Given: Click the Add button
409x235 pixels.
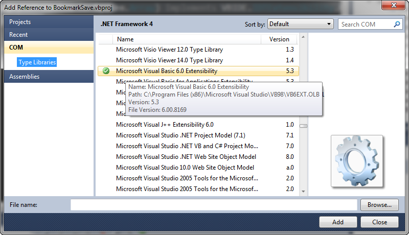Looking at the screenshot, I should (338, 222).
